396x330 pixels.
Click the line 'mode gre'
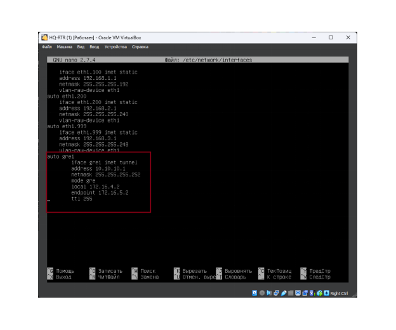tap(83, 181)
